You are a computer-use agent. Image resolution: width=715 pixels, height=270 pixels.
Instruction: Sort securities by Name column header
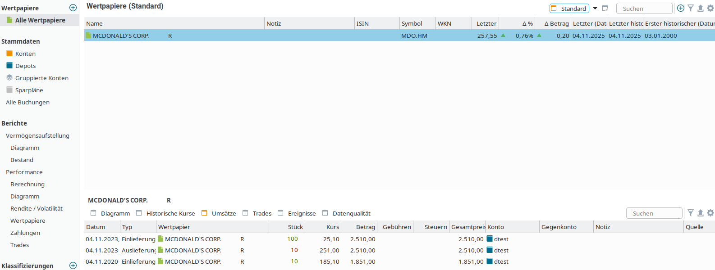click(x=174, y=23)
